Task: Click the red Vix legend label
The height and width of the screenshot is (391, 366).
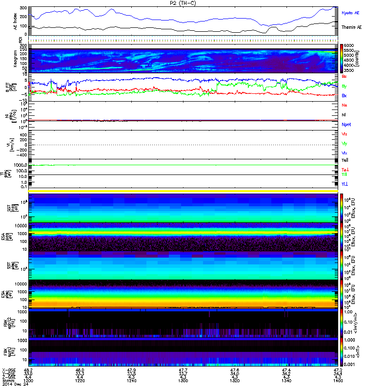Action: coord(345,134)
